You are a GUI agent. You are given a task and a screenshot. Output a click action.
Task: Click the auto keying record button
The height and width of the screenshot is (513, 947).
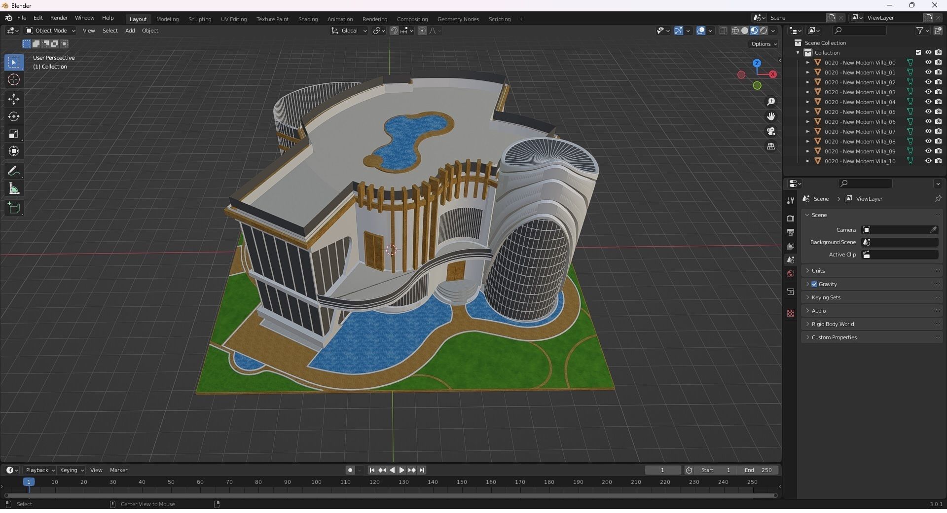(350, 470)
